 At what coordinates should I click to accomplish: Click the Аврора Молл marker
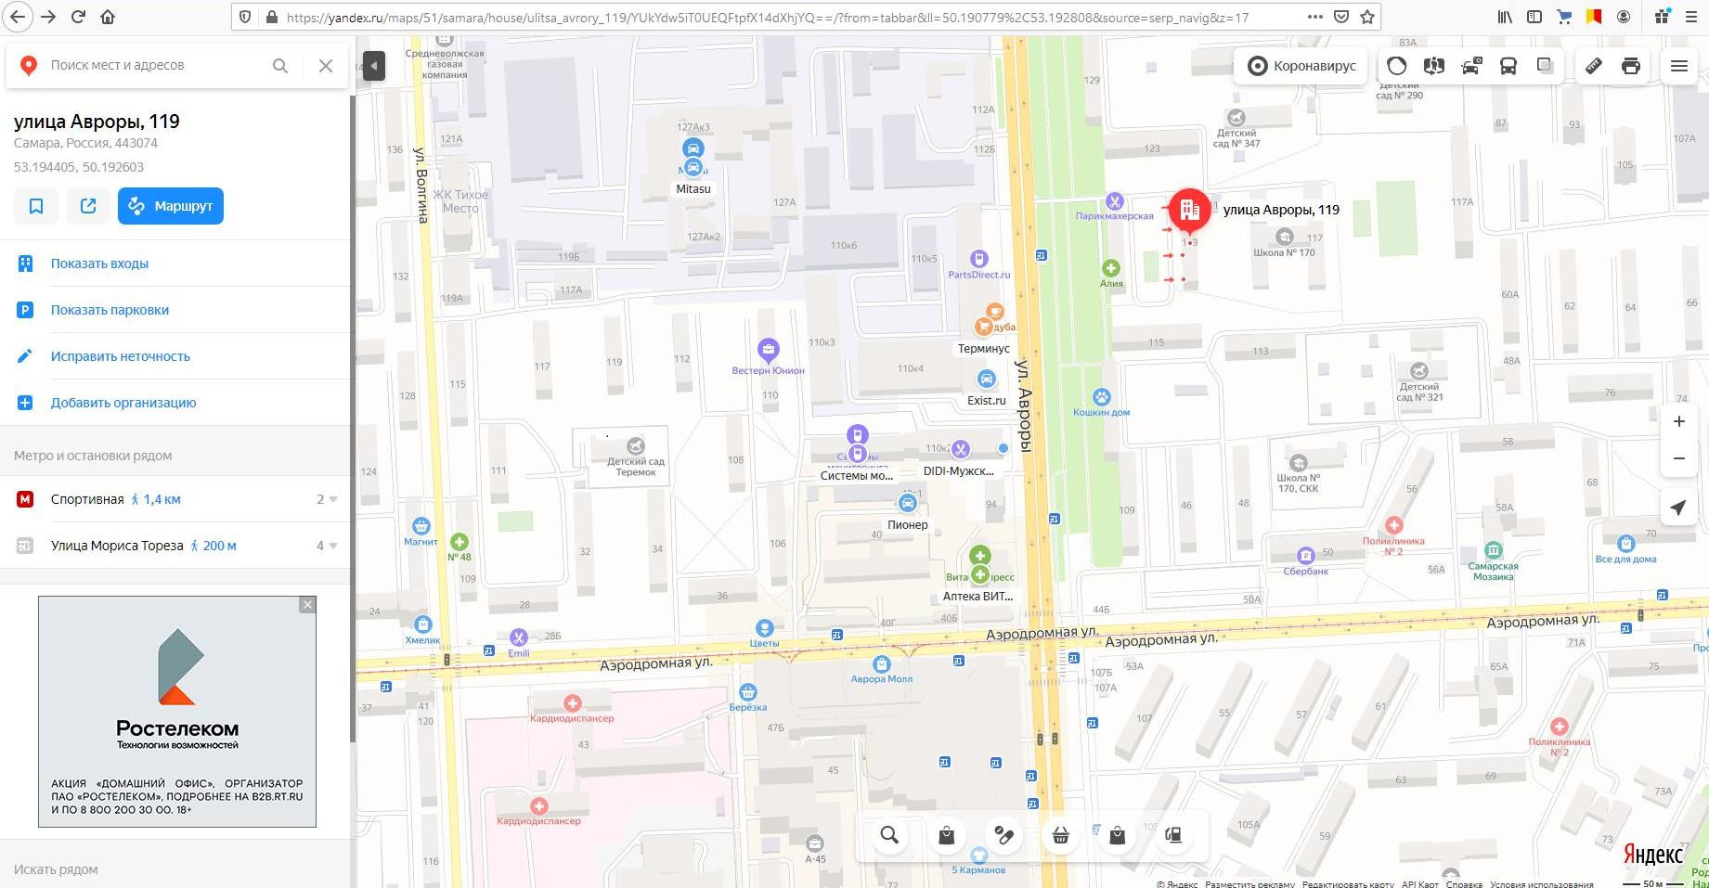(x=882, y=664)
